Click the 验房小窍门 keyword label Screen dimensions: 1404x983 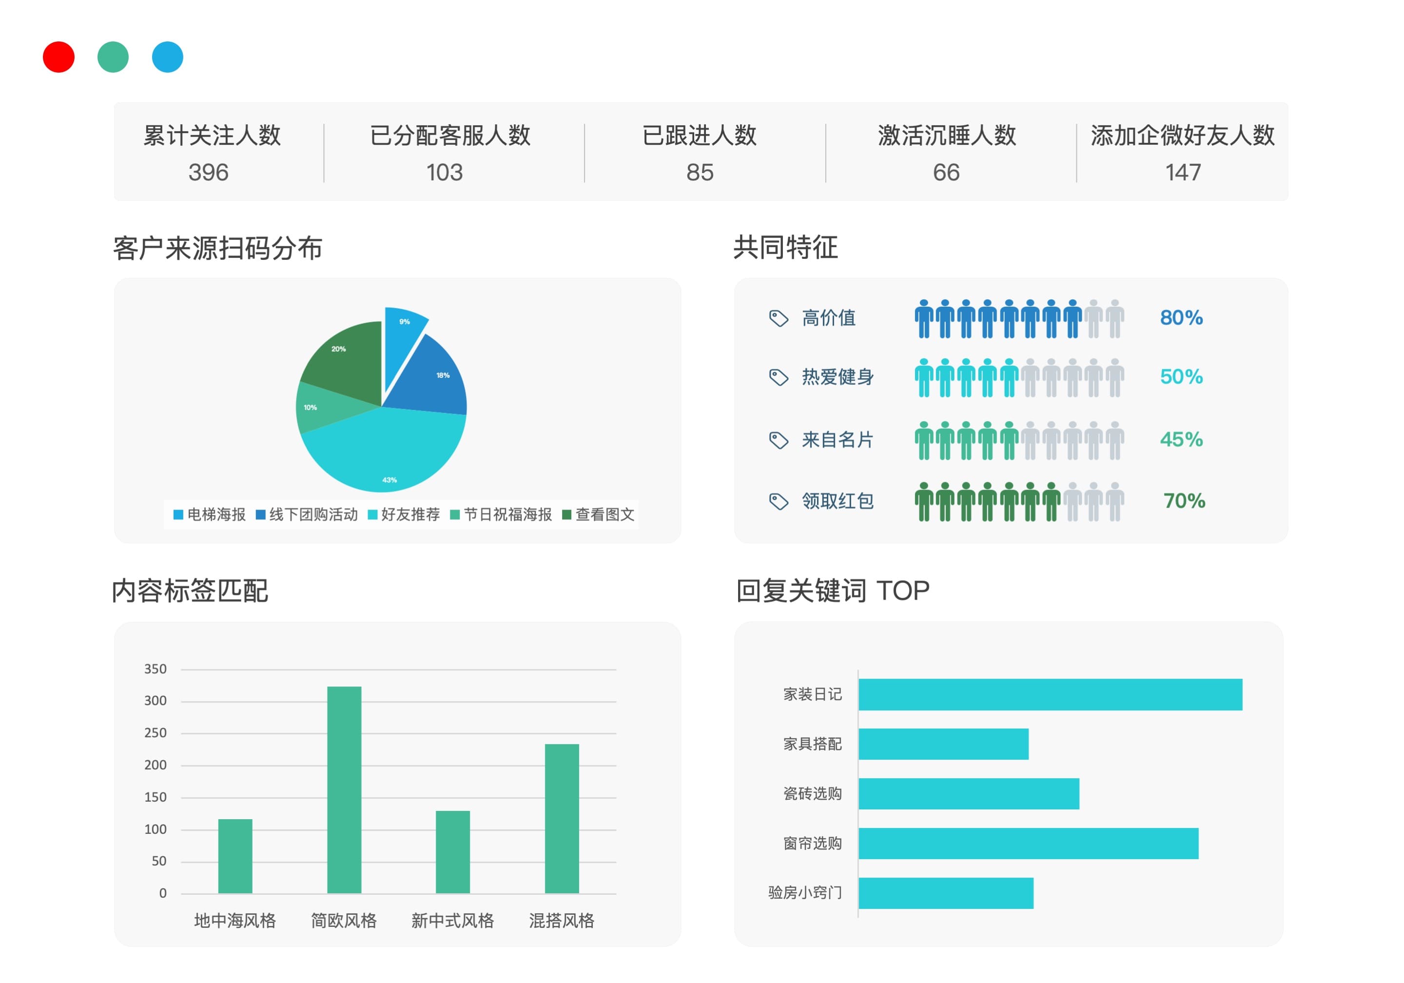click(x=805, y=893)
